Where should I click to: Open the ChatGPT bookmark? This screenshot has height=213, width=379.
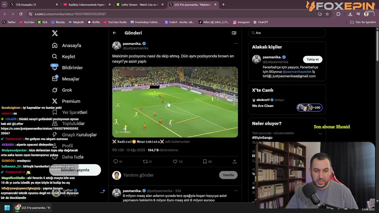coord(261,22)
